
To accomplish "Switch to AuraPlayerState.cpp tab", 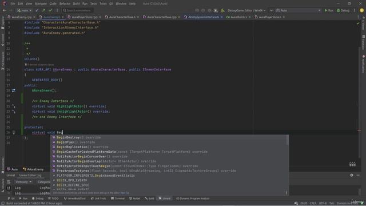I will point(84,17).
